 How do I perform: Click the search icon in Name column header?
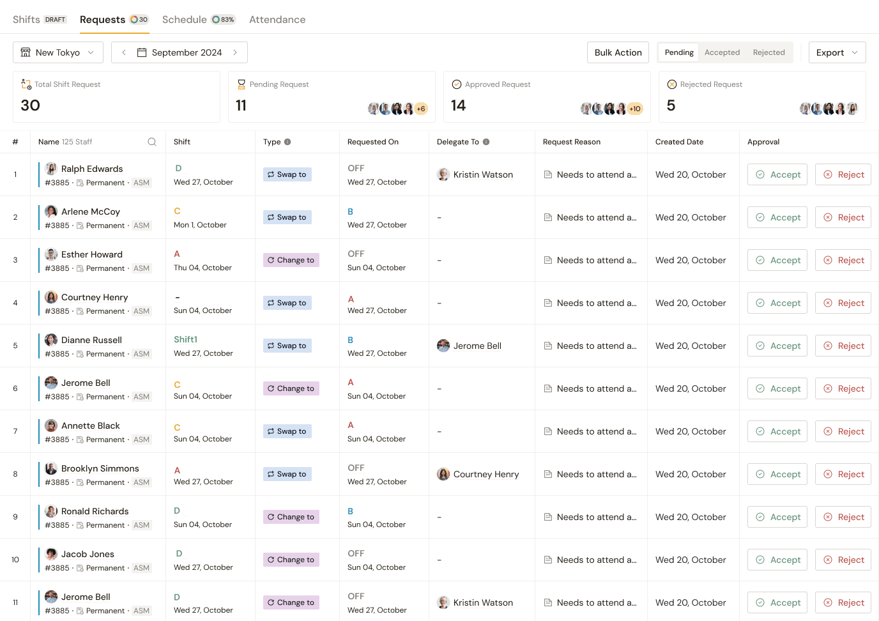point(152,142)
